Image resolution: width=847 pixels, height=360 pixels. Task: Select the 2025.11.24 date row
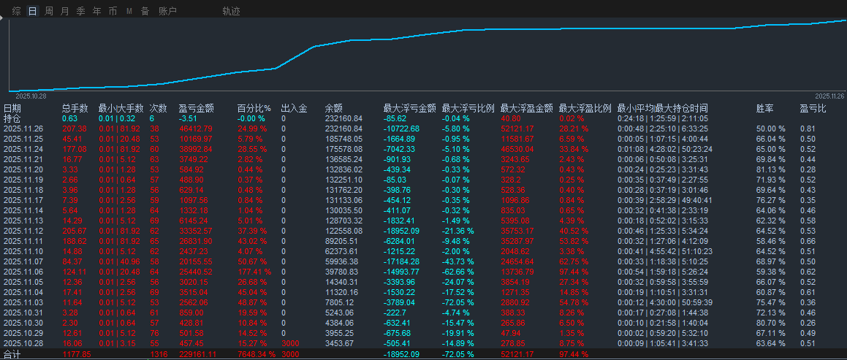point(424,150)
